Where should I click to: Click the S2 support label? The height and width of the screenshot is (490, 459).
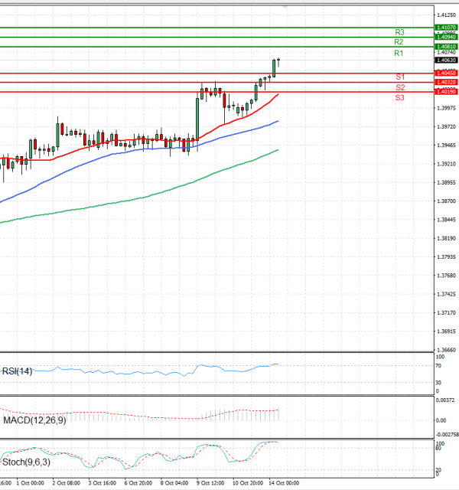point(400,87)
